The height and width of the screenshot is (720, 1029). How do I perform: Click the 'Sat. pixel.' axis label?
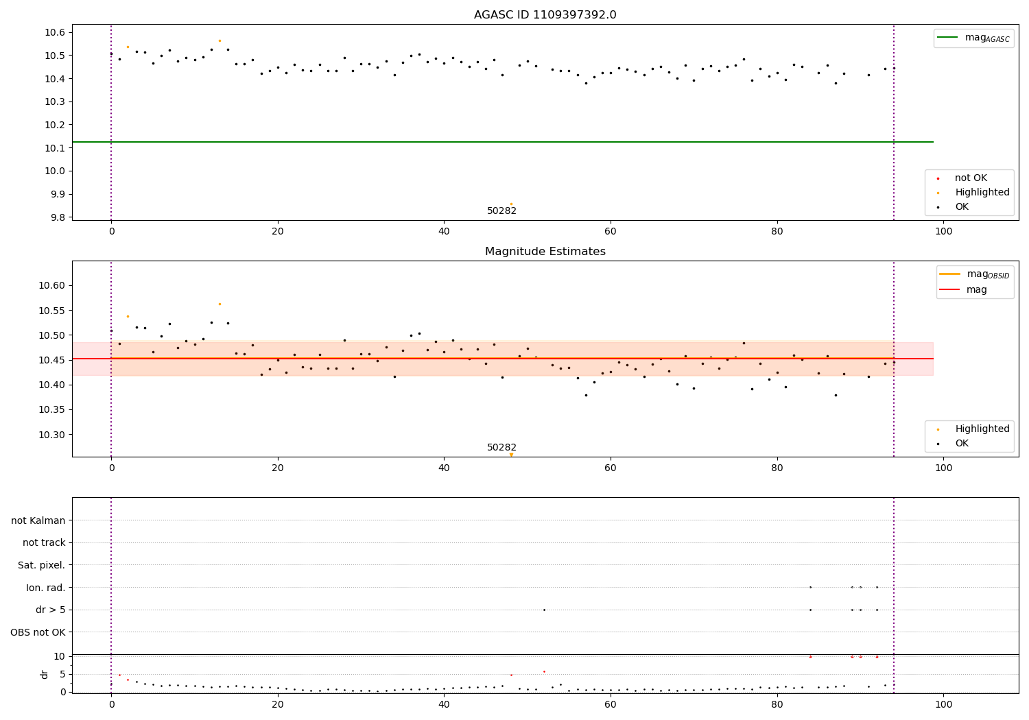(41, 566)
